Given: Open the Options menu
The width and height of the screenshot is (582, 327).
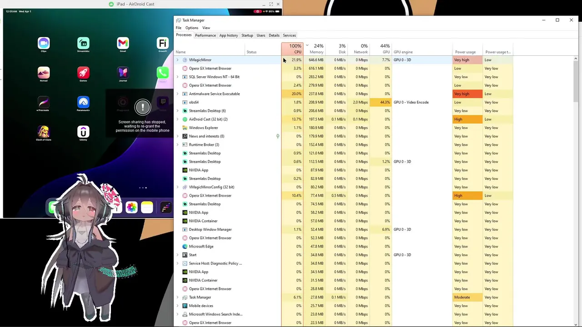Looking at the screenshot, I should [x=192, y=28].
